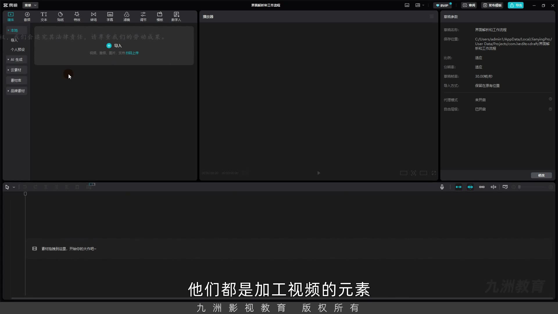Open the 滤镜 filters tab

coord(127,17)
